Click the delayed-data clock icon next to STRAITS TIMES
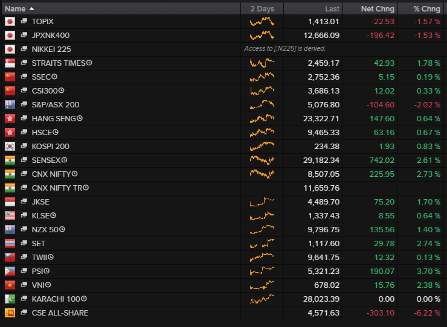This screenshot has width=447, height=327. [89, 63]
